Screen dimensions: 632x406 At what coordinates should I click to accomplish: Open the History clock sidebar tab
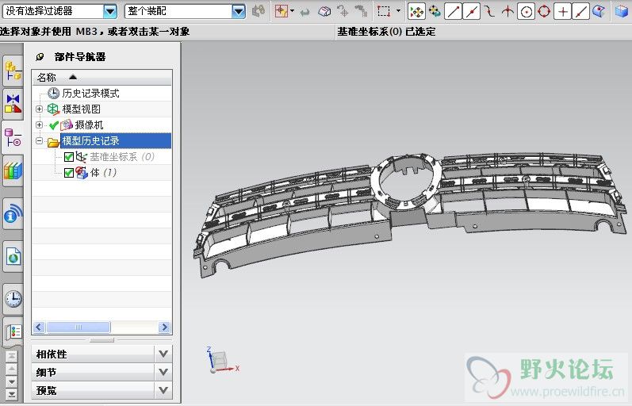pos(13,299)
